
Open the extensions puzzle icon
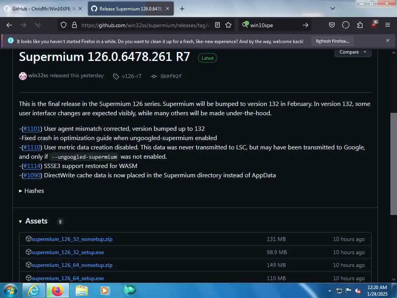(360, 25)
